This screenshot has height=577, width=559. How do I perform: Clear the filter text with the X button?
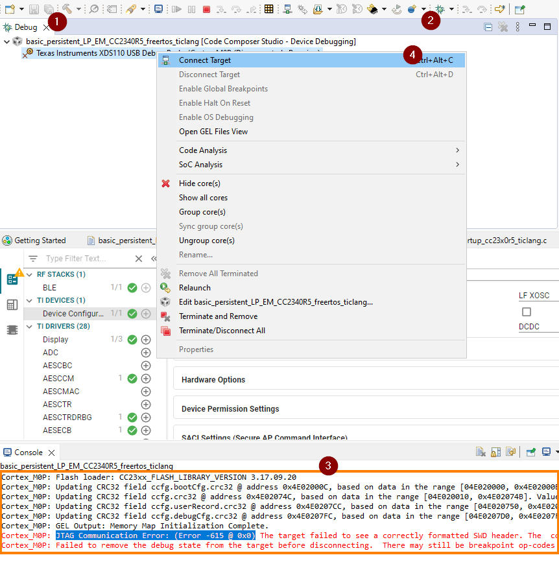tap(138, 258)
